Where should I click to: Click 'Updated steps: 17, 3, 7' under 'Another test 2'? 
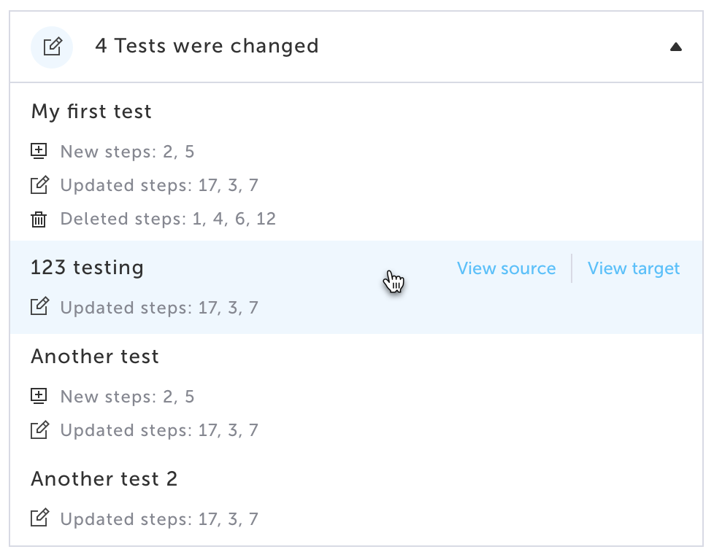(159, 519)
